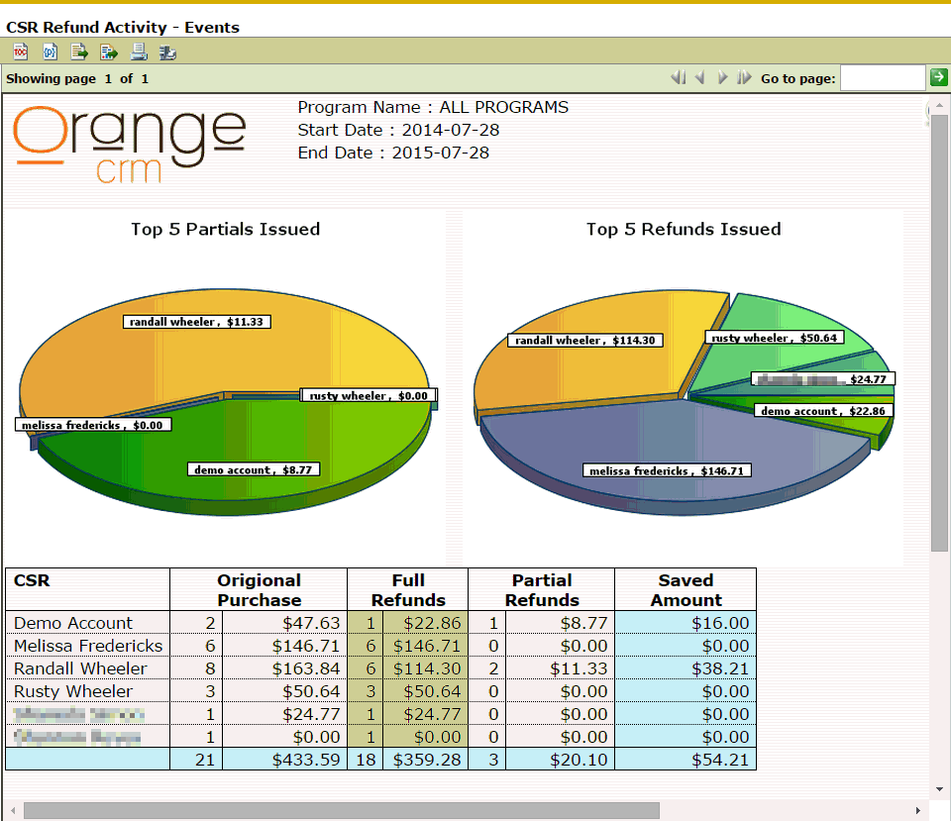The width and height of the screenshot is (951, 821).
Task: Jump to the last page arrow
Action: tap(744, 78)
